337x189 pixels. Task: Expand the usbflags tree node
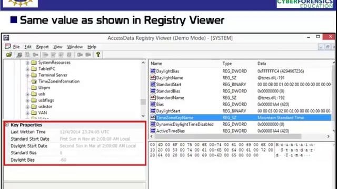(27, 100)
